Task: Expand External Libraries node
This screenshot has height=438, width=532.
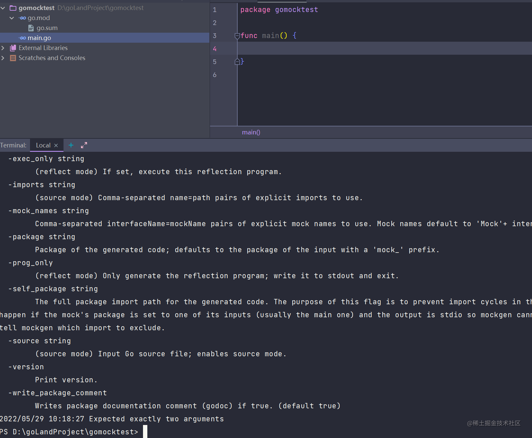Action: 3,48
